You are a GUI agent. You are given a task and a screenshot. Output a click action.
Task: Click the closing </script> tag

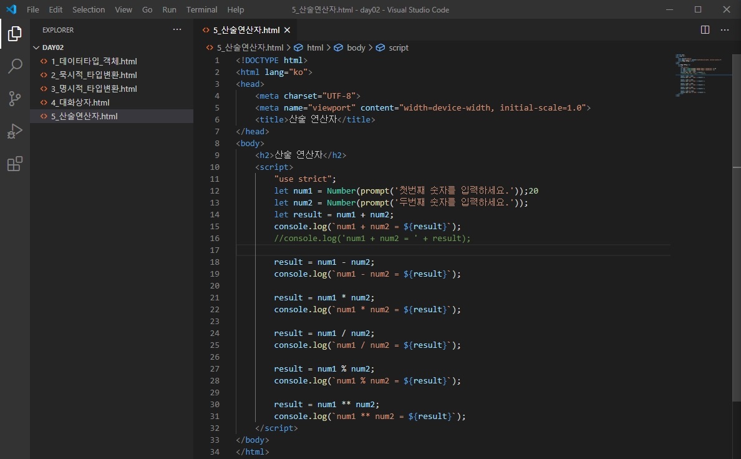pyautogui.click(x=276, y=428)
